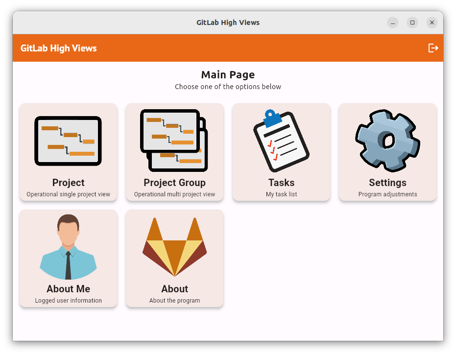Image resolution: width=456 pixels, height=355 pixels.
Task: Maximize the application window
Action: tap(412, 23)
